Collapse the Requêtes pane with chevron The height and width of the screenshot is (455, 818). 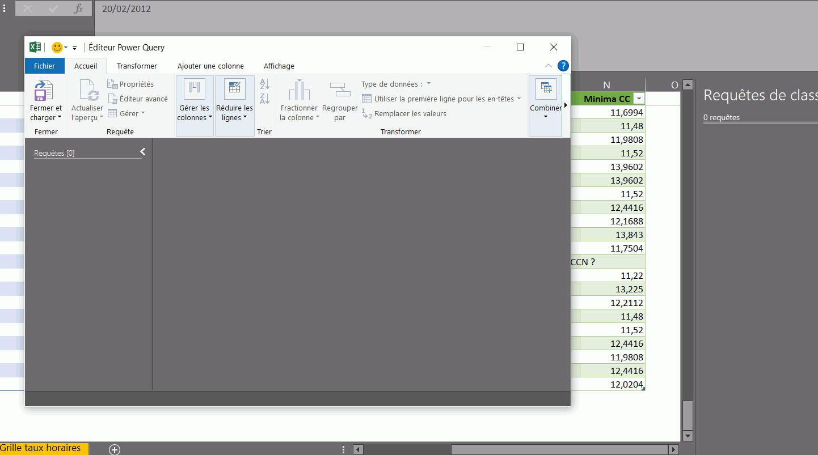143,152
